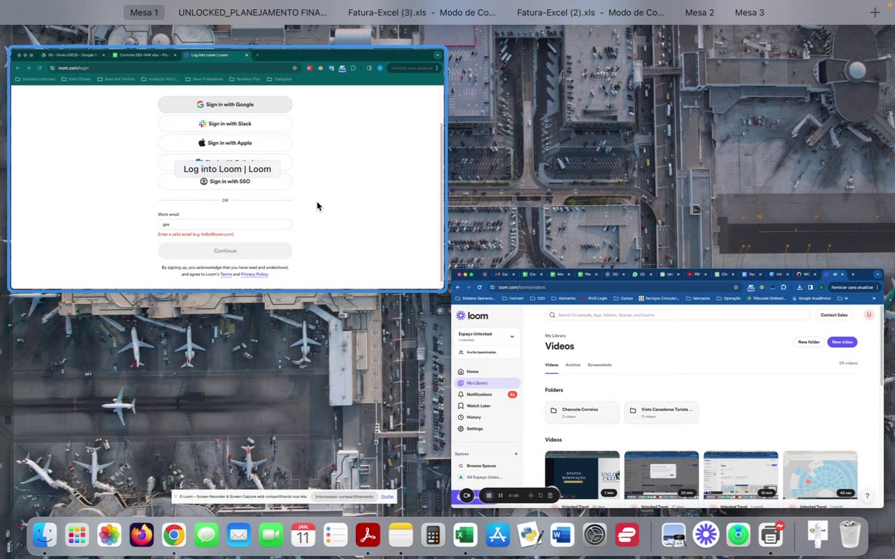Pause the Loom recording
895x559 pixels.
tap(501, 495)
